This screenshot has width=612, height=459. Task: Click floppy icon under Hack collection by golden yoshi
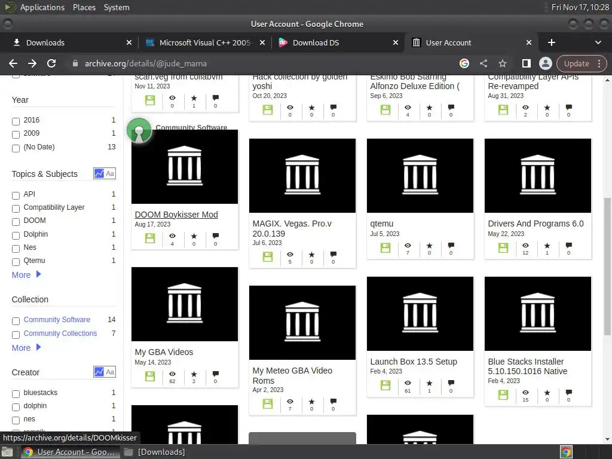click(x=268, y=110)
